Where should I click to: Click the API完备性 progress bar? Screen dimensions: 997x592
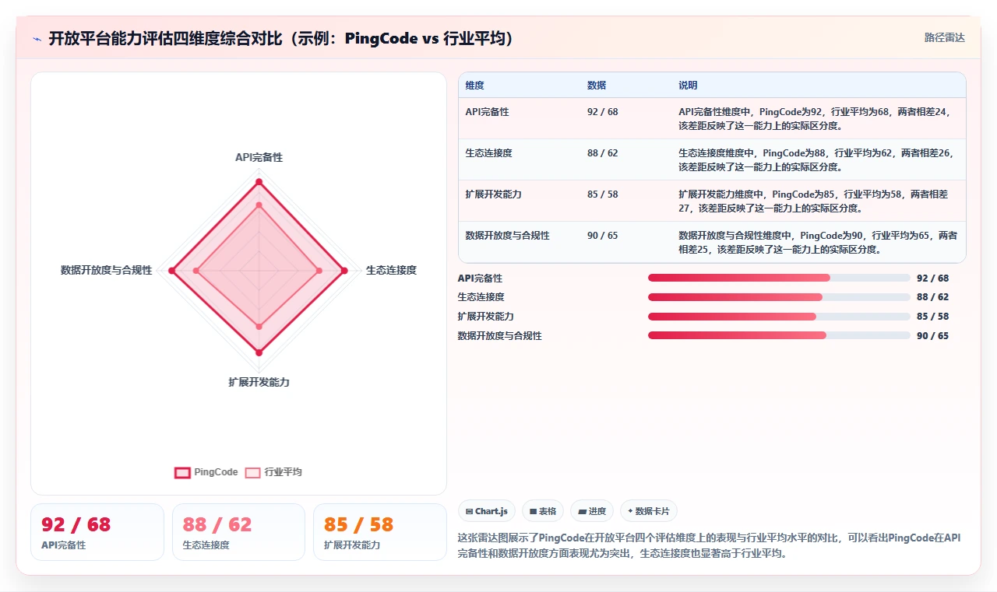coord(779,278)
